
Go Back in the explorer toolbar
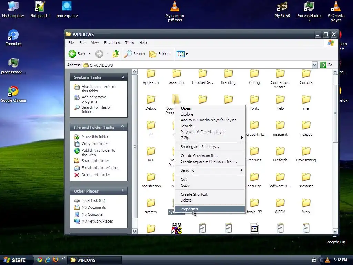tap(77, 54)
